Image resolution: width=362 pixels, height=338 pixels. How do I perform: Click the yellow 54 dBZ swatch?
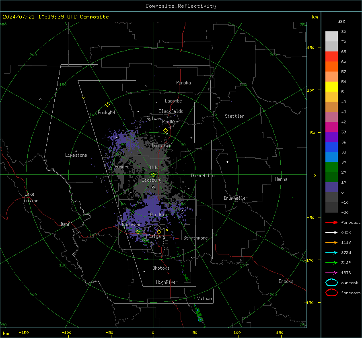click(331, 86)
